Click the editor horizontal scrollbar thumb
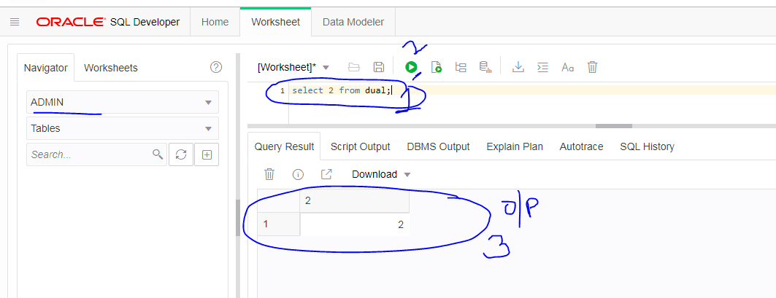The width and height of the screenshot is (776, 298). 614,126
